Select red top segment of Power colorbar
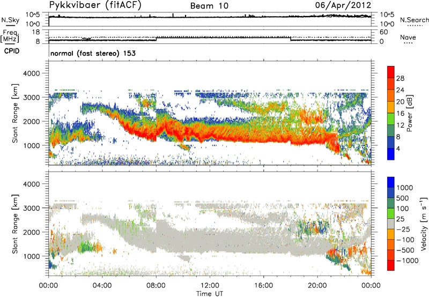Image resolution: width=429 pixels, height=297 pixels. click(x=391, y=72)
